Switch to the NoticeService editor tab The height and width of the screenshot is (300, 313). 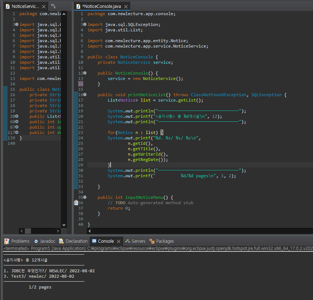[x=24, y=6]
